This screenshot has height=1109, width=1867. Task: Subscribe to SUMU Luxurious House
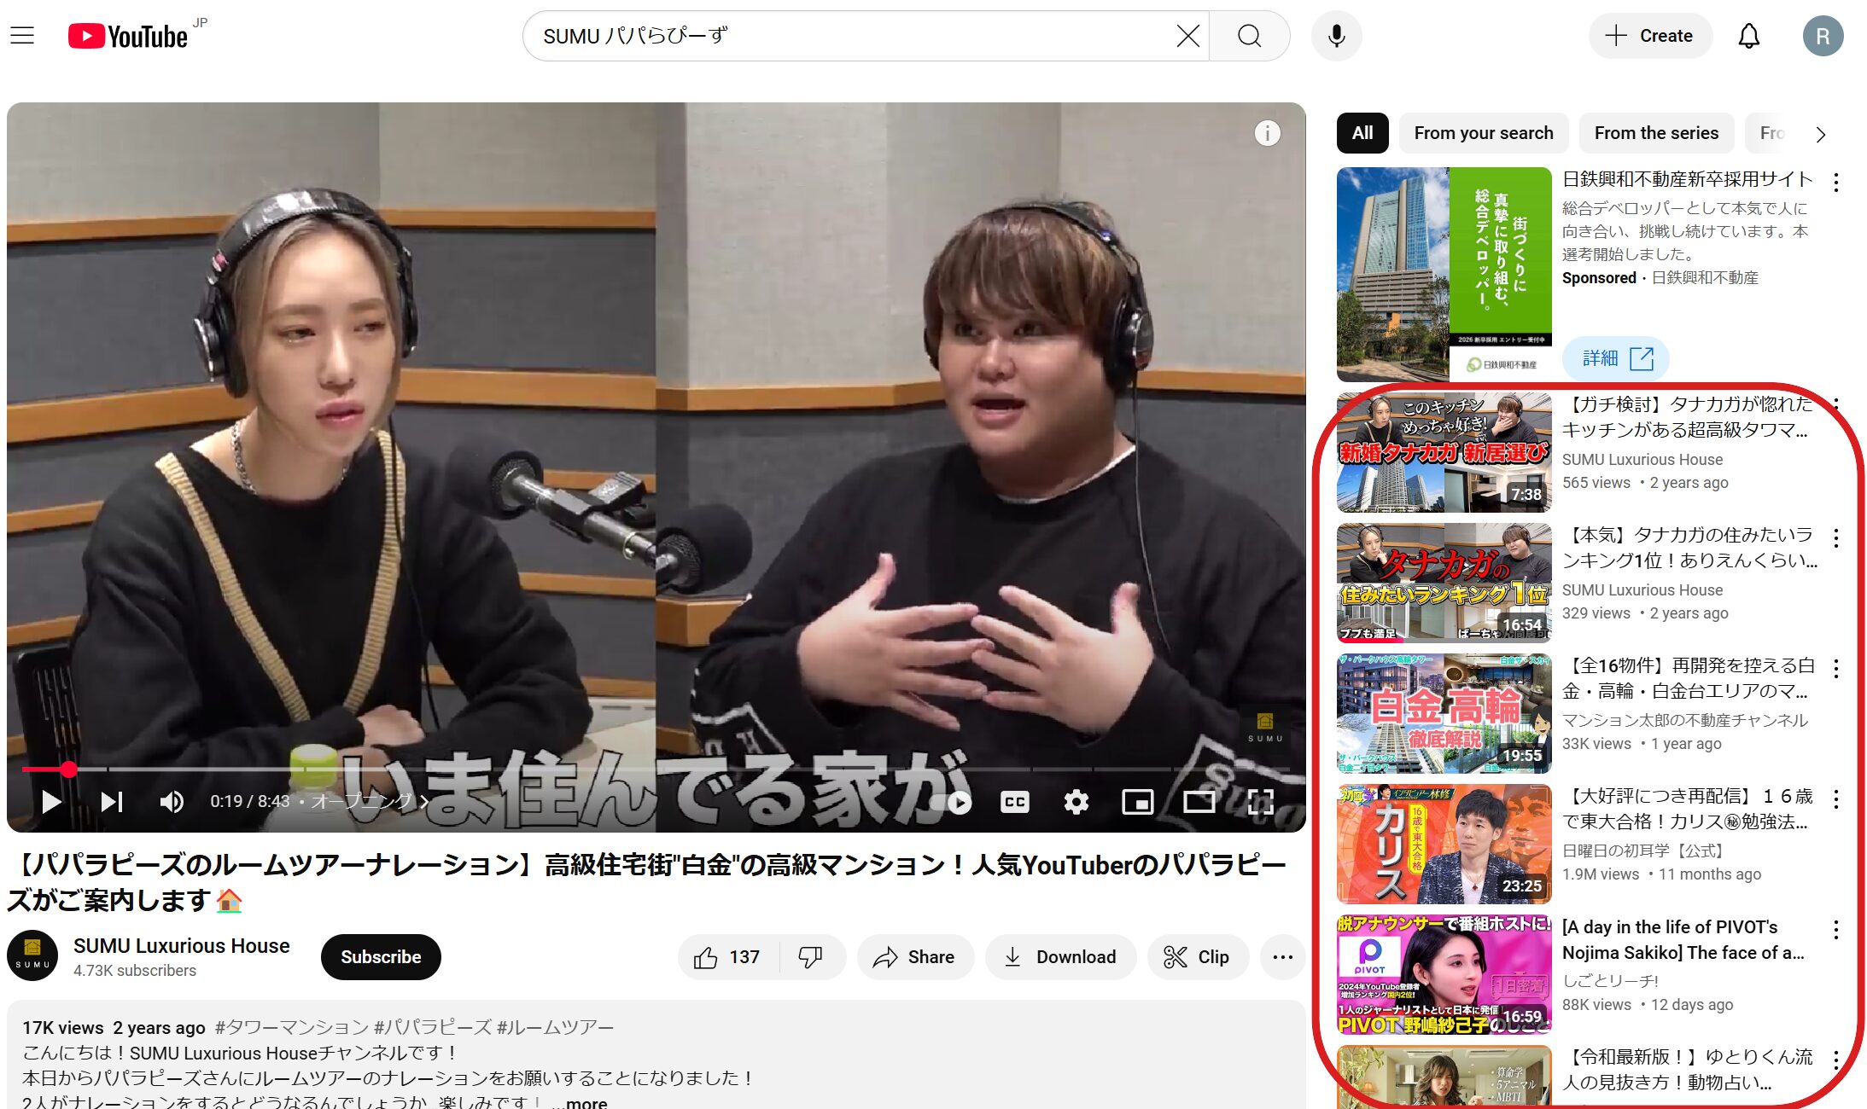[381, 957]
